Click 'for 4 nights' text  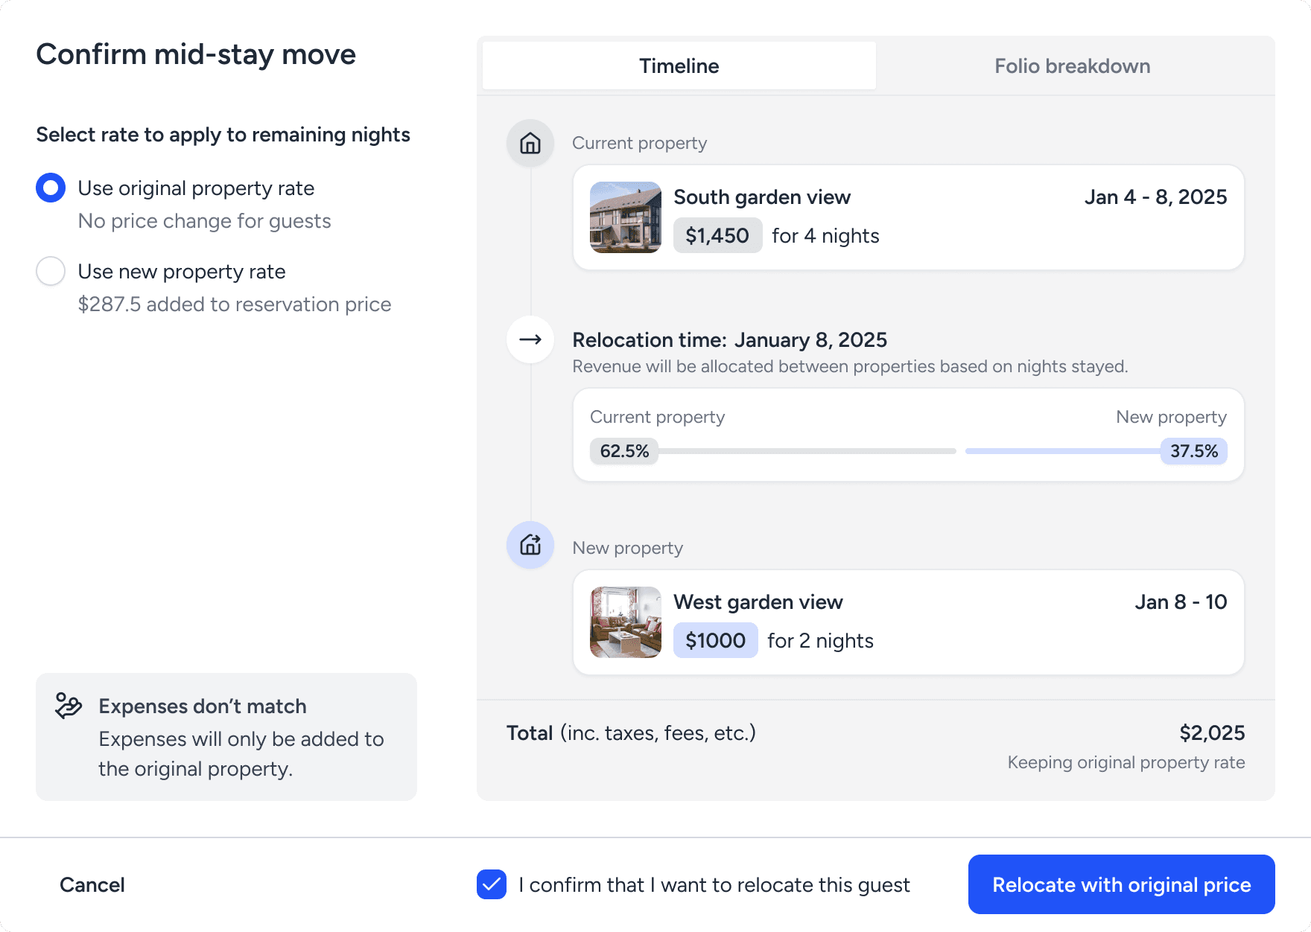(x=825, y=236)
